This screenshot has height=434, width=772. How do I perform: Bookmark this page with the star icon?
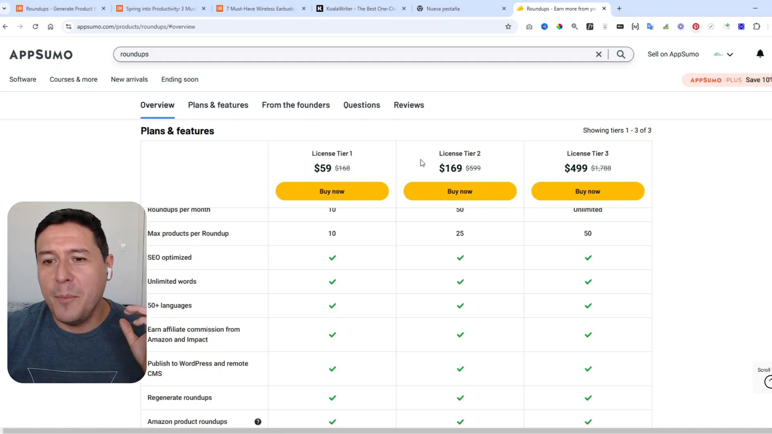click(508, 27)
